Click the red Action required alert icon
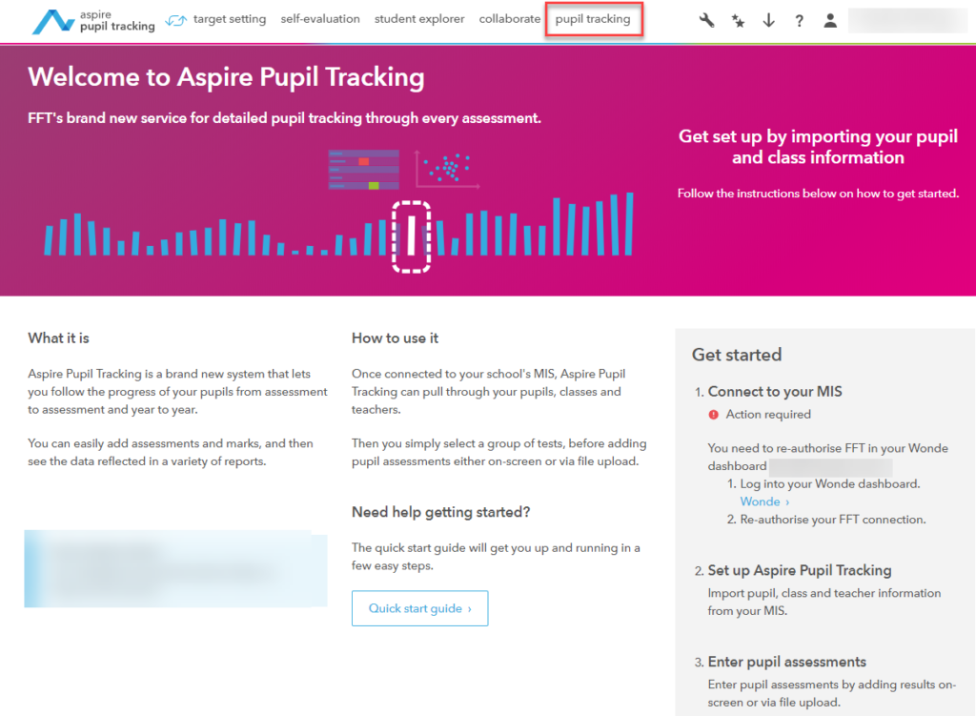This screenshot has width=976, height=716. click(x=713, y=415)
